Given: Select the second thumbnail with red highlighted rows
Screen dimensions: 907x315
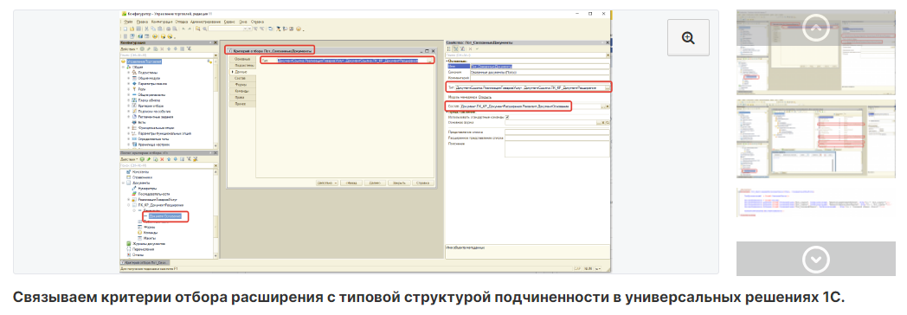Looking at the screenshot, I should tap(815, 138).
